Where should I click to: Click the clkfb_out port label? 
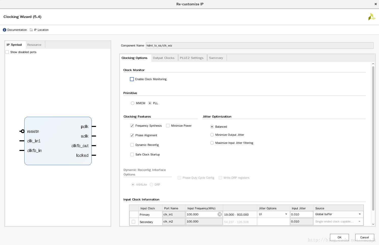coord(80,146)
